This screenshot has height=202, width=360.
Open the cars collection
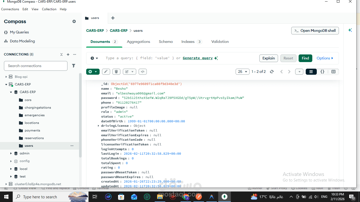coord(28,100)
